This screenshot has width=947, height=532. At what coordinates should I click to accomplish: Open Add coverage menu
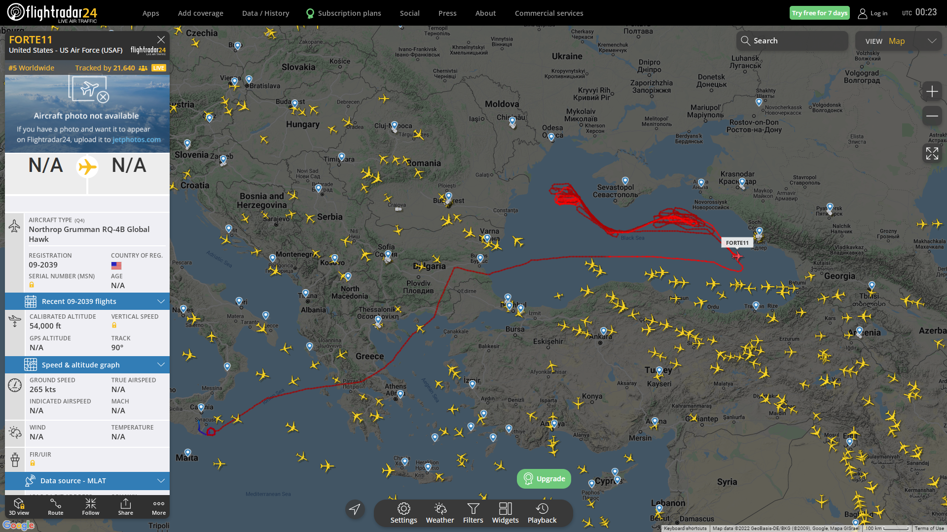point(201,13)
